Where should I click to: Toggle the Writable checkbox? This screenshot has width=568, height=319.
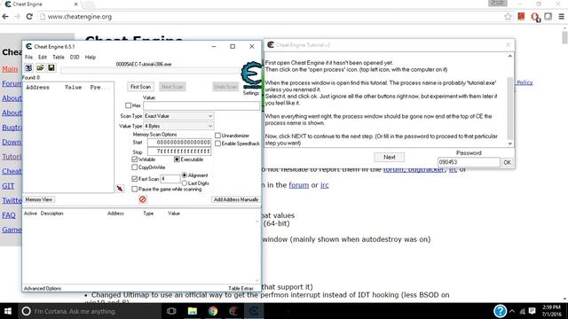tap(135, 159)
